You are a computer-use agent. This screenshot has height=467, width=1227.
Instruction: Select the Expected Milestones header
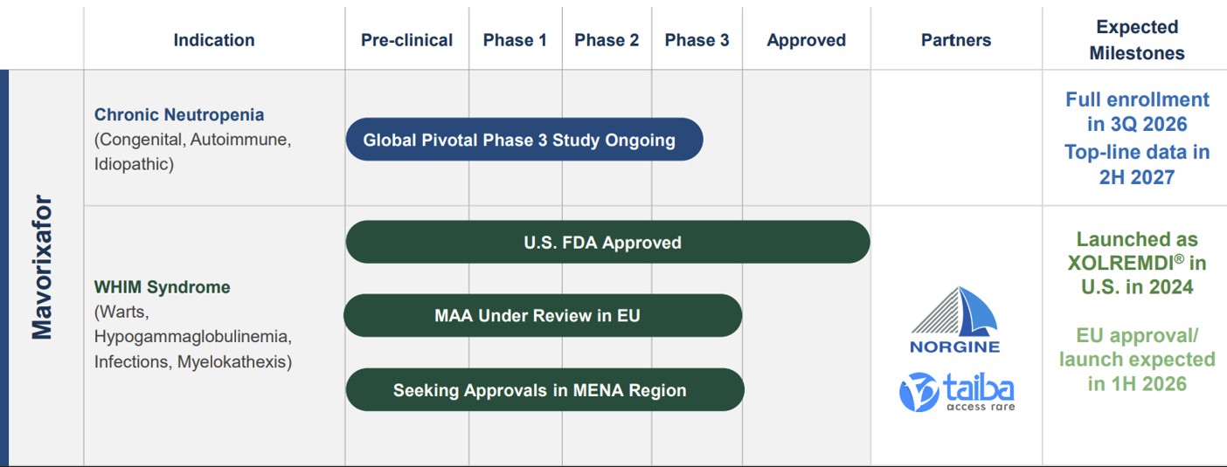(x=1136, y=40)
